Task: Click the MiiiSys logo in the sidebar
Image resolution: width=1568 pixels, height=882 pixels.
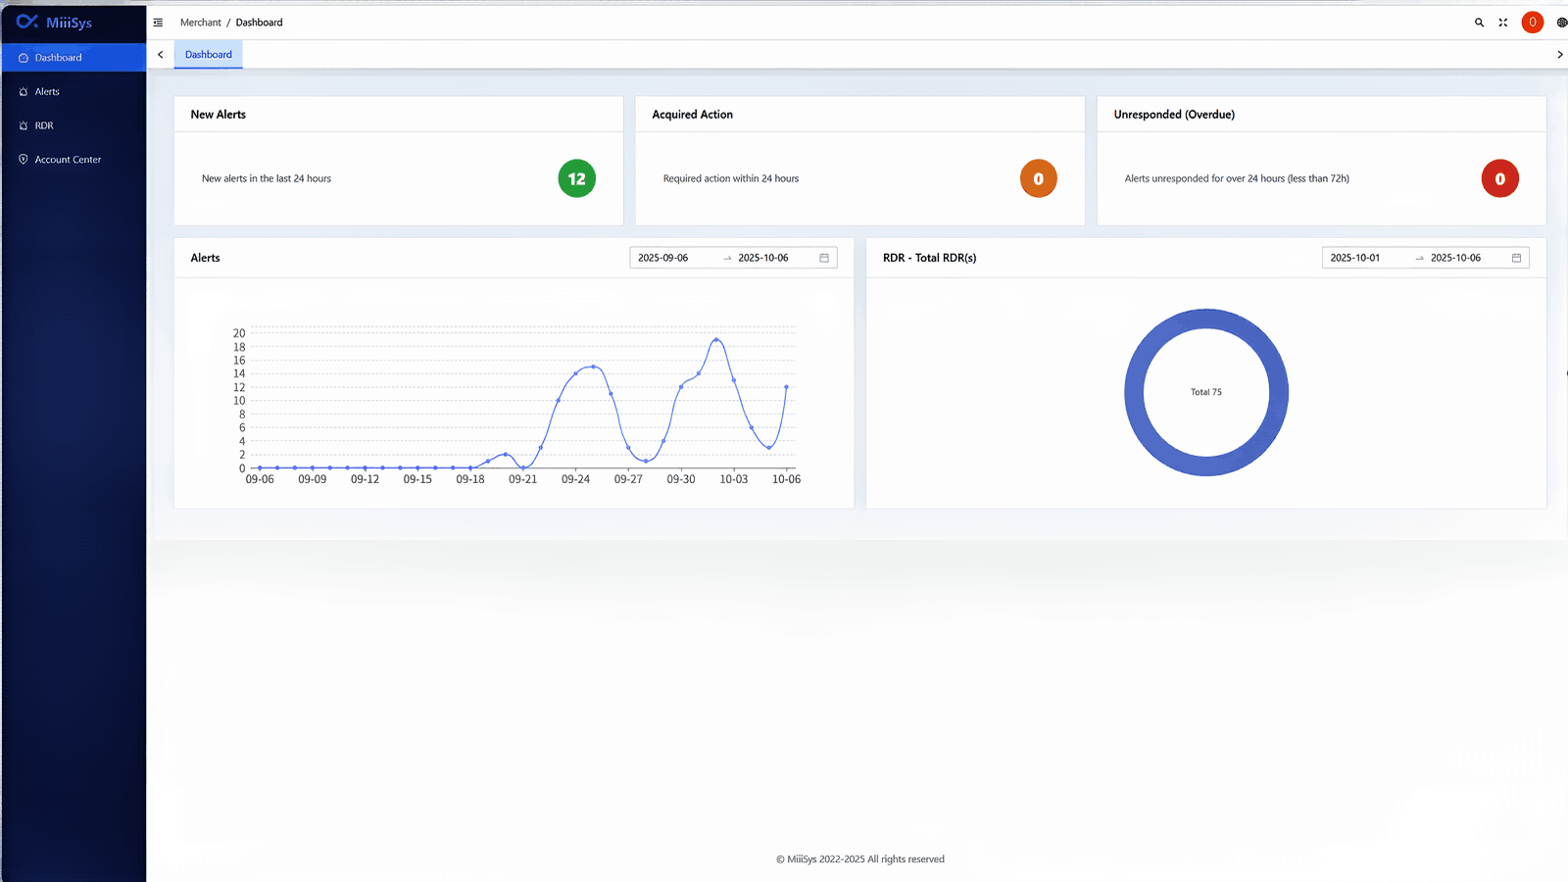Action: tap(54, 22)
